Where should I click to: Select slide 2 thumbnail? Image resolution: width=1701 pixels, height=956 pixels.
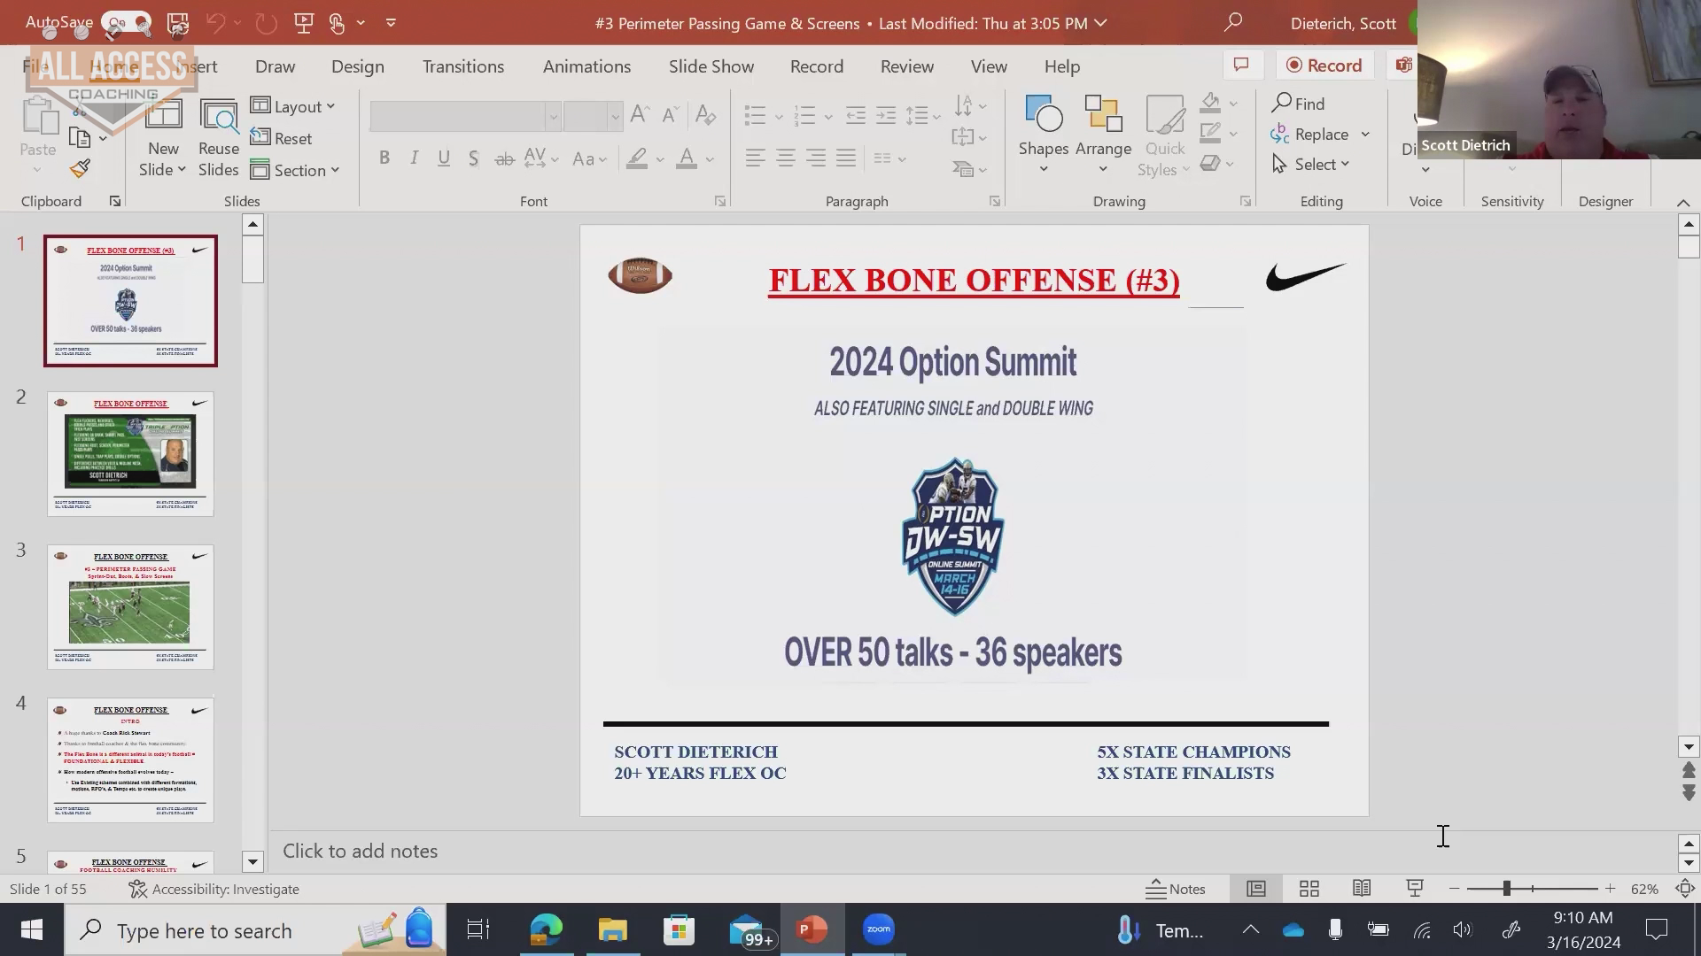point(130,454)
